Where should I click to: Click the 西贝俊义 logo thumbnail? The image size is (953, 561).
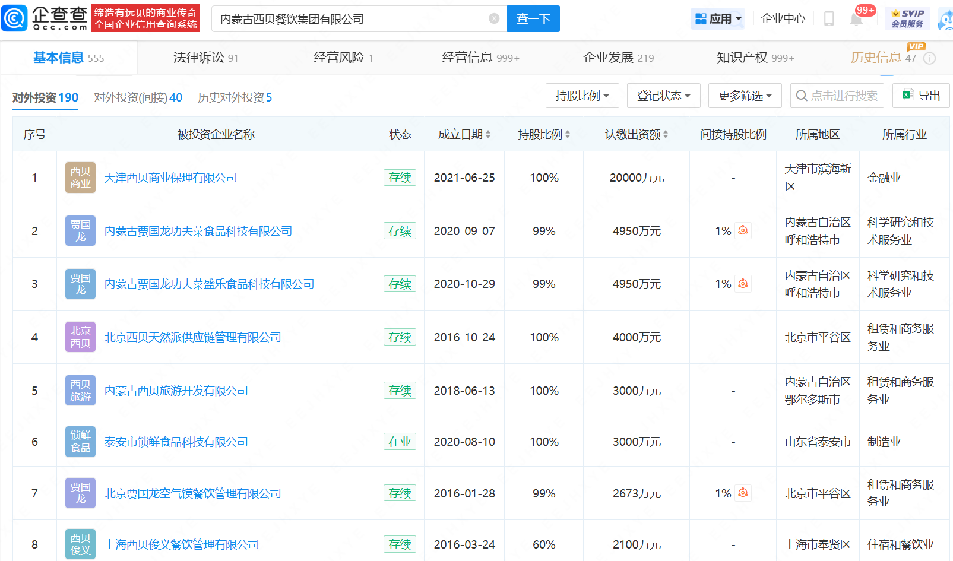[x=80, y=544]
